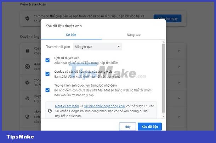Expand the privacy guide row arrow
This screenshot has height=143, width=216.
tap(179, 67)
